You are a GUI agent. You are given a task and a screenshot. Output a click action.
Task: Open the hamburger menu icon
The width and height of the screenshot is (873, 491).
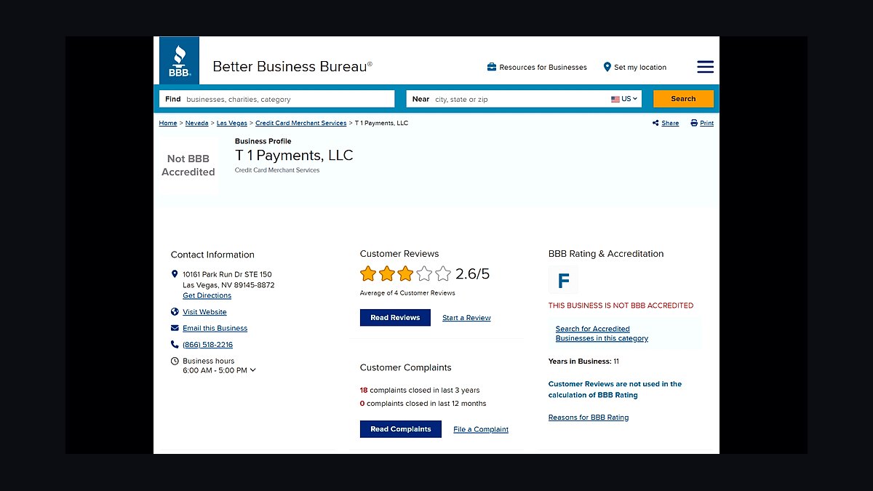coord(705,67)
